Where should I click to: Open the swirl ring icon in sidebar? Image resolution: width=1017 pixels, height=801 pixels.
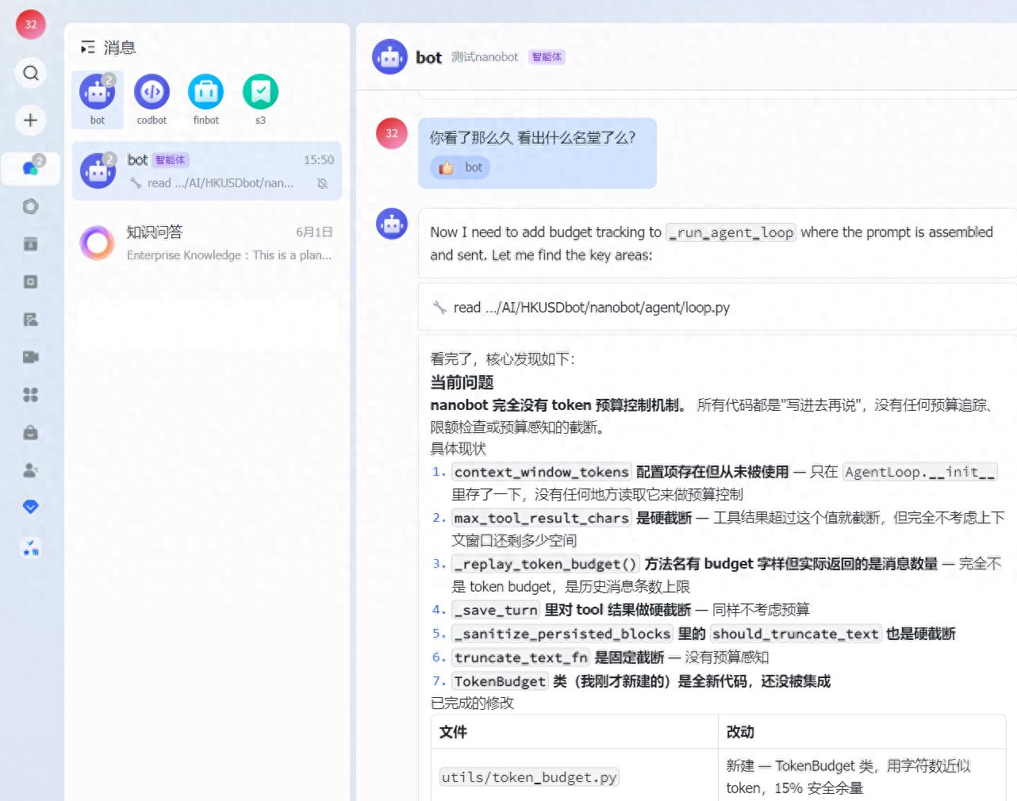point(31,206)
